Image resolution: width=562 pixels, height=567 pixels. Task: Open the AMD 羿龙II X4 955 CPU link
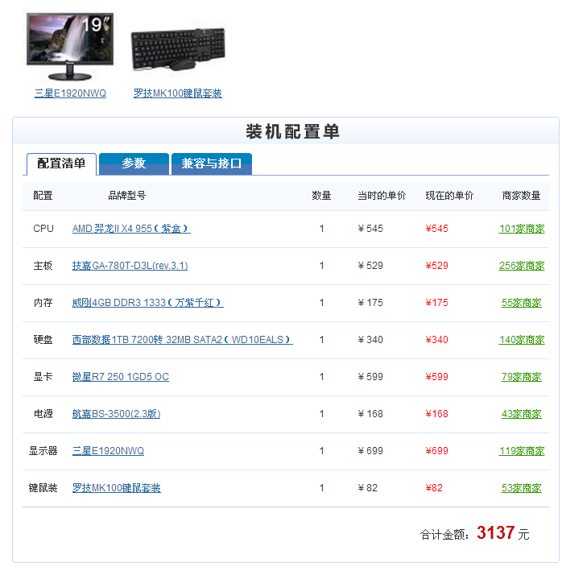131,229
